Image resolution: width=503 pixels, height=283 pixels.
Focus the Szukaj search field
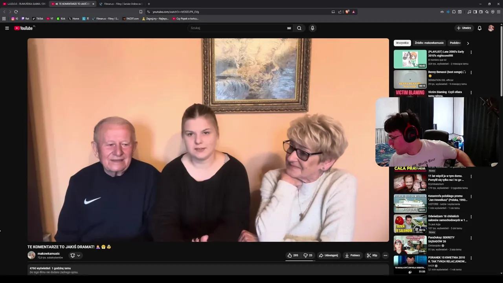point(238,28)
